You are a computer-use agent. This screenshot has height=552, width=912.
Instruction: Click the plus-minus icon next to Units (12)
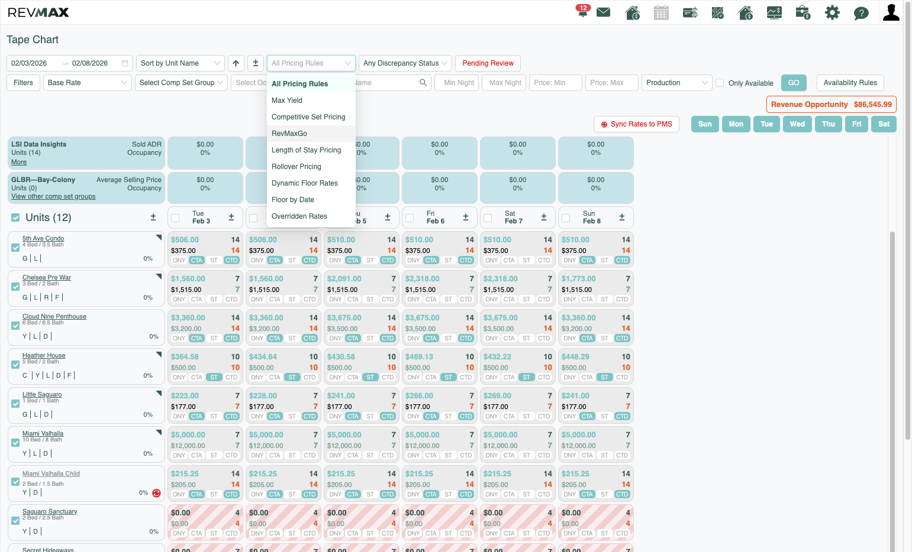pos(153,217)
